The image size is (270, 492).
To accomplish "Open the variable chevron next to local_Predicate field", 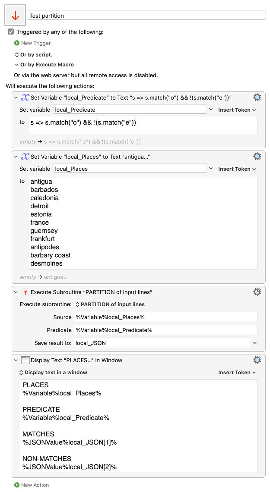I will click(x=210, y=110).
